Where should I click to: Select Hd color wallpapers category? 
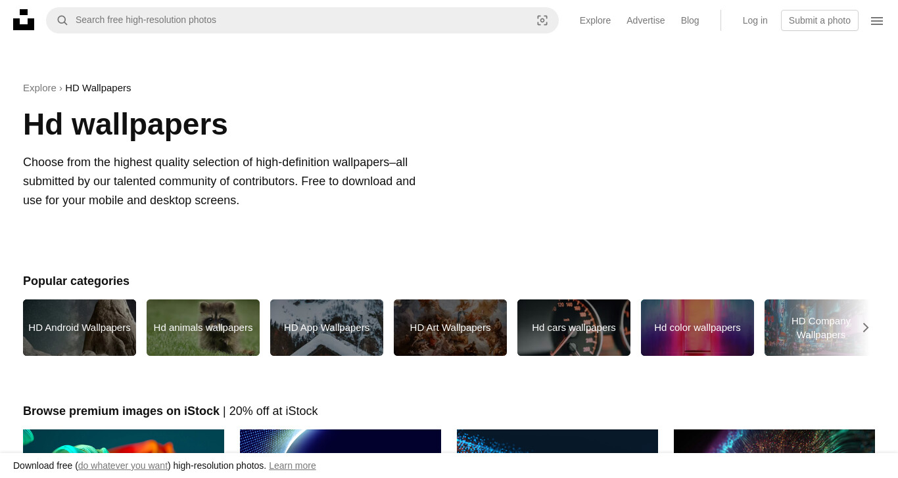(x=697, y=328)
